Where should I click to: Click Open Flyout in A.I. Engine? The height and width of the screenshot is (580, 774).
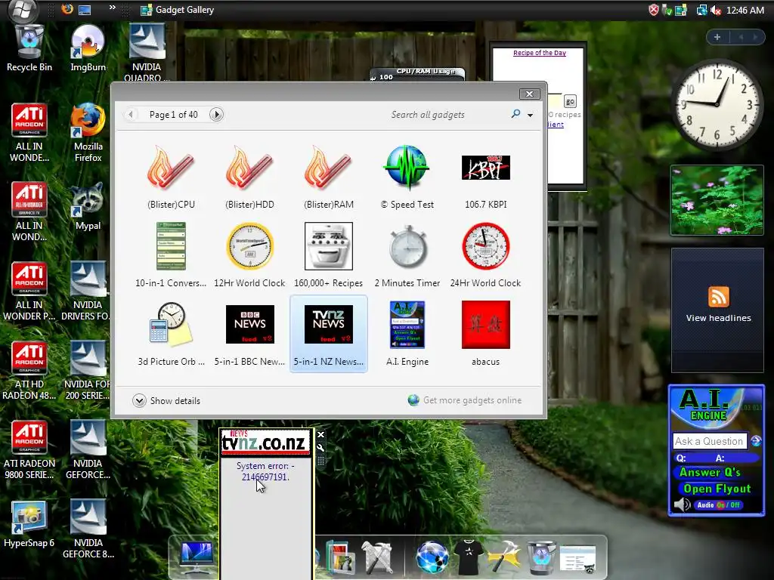pos(717,489)
